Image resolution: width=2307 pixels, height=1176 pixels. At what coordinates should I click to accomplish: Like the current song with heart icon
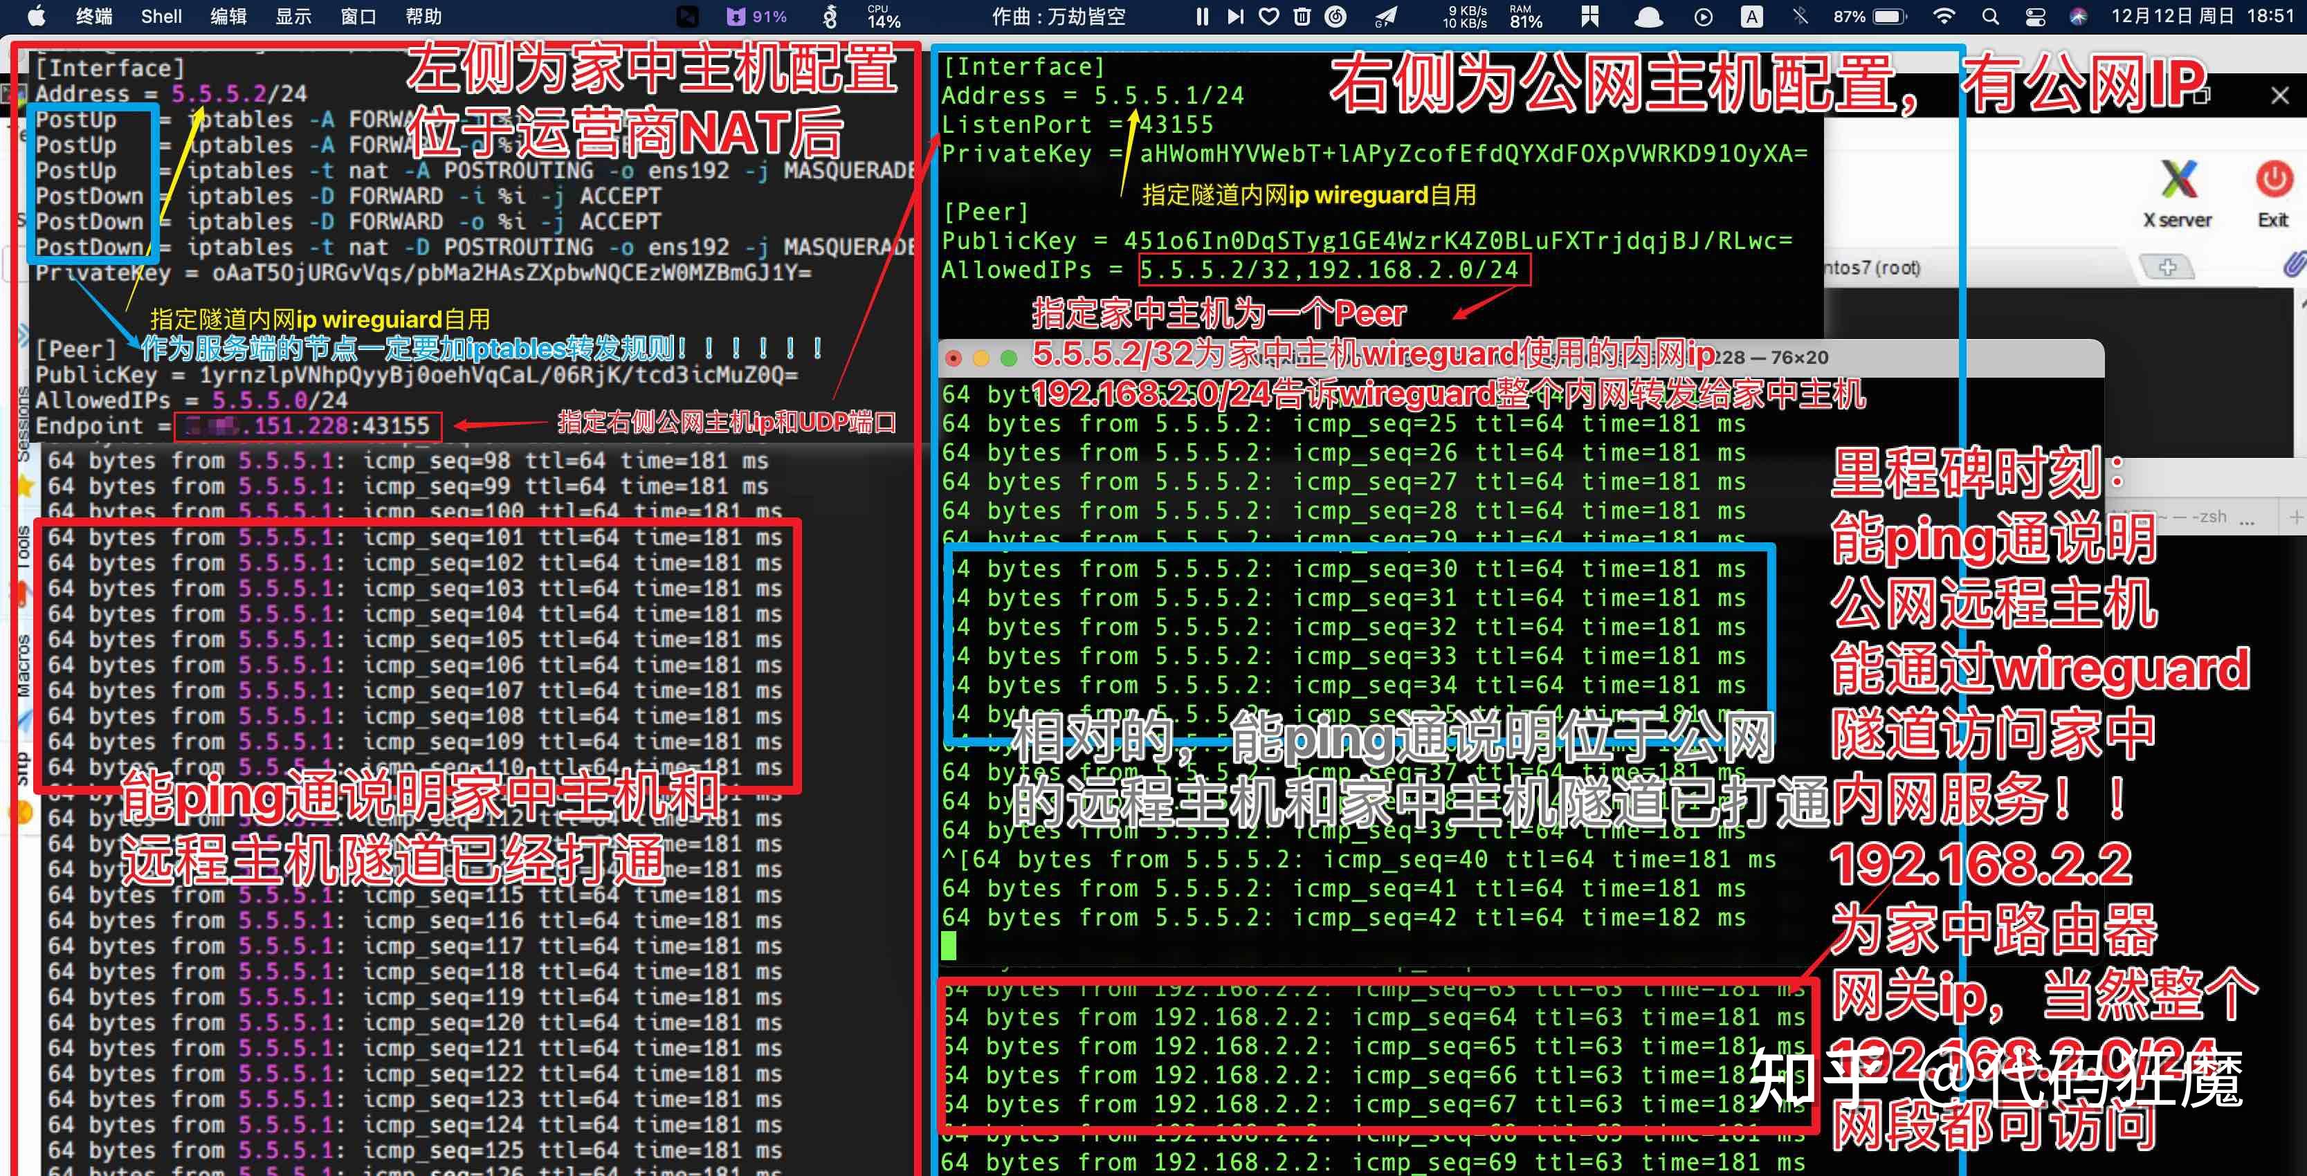[1268, 16]
